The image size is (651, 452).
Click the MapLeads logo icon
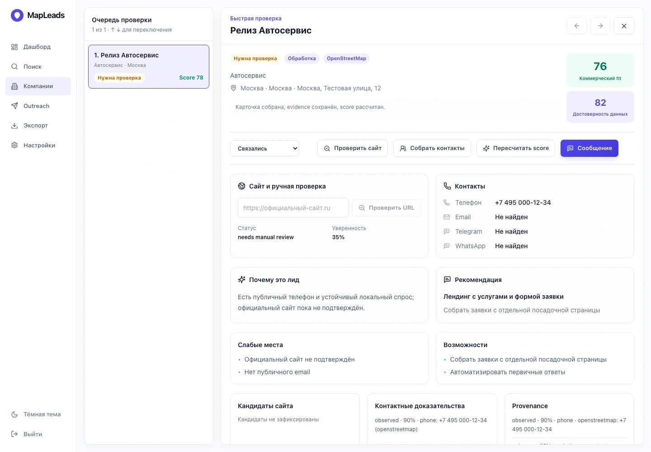pos(17,15)
